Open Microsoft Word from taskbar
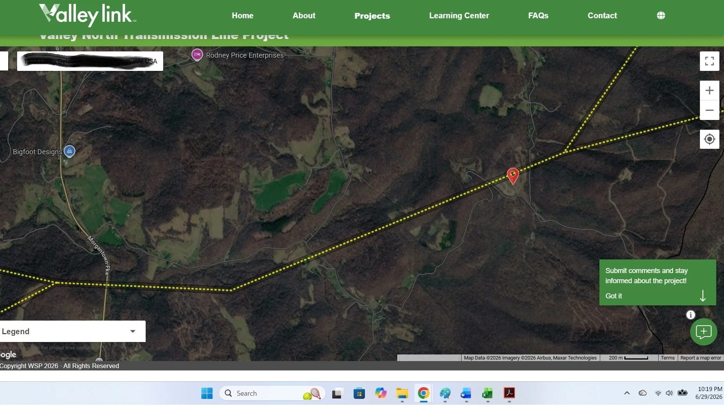Viewport: 724px width, 409px height. [x=466, y=393]
